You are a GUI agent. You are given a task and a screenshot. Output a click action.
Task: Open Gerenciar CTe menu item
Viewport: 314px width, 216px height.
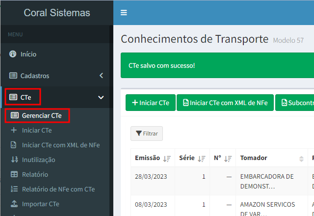click(x=42, y=115)
